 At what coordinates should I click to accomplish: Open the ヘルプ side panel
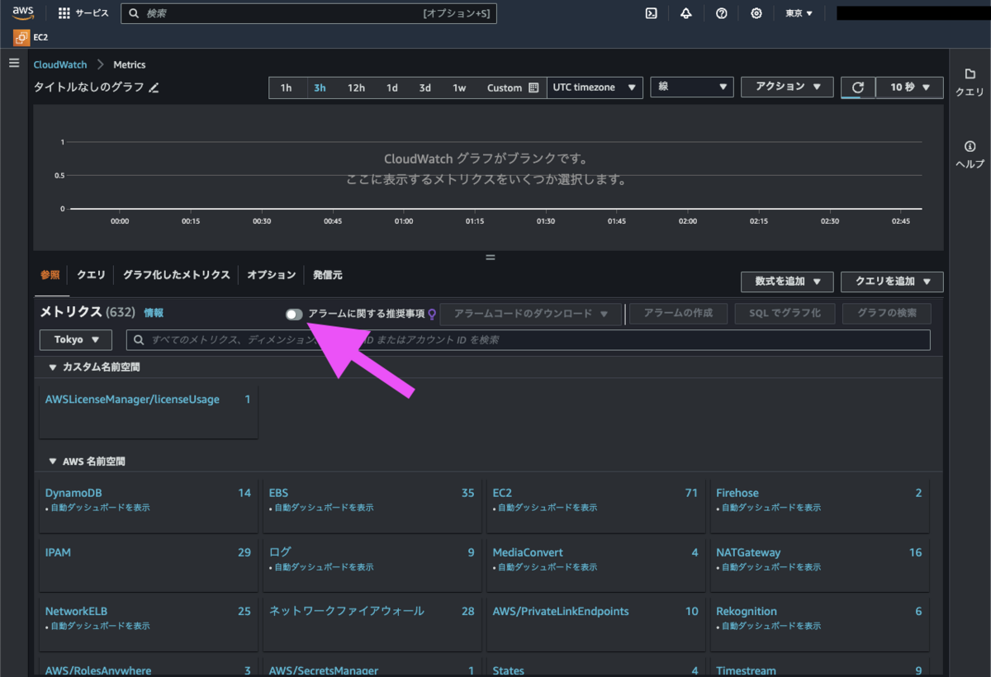970,154
